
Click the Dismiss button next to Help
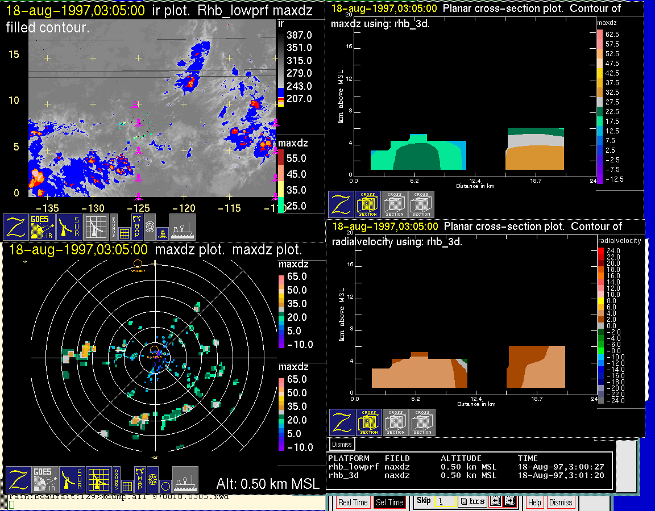[560, 502]
